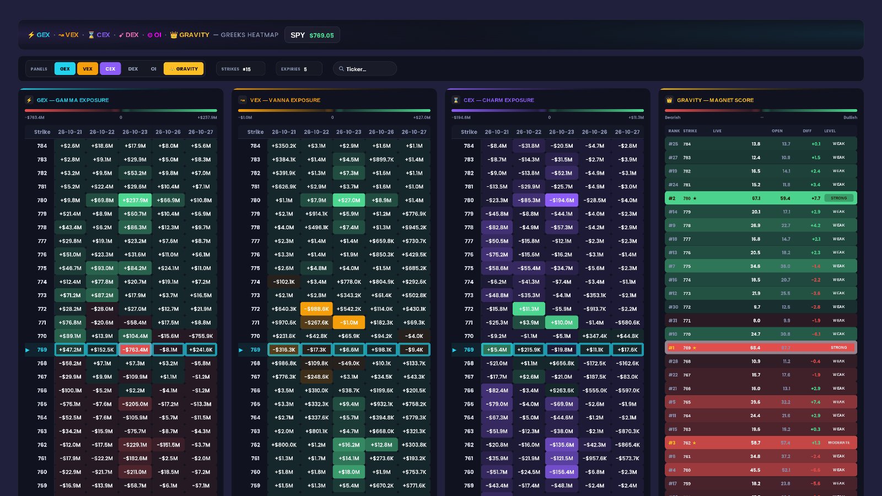Toggle the CEX panel chip

[x=110, y=69]
